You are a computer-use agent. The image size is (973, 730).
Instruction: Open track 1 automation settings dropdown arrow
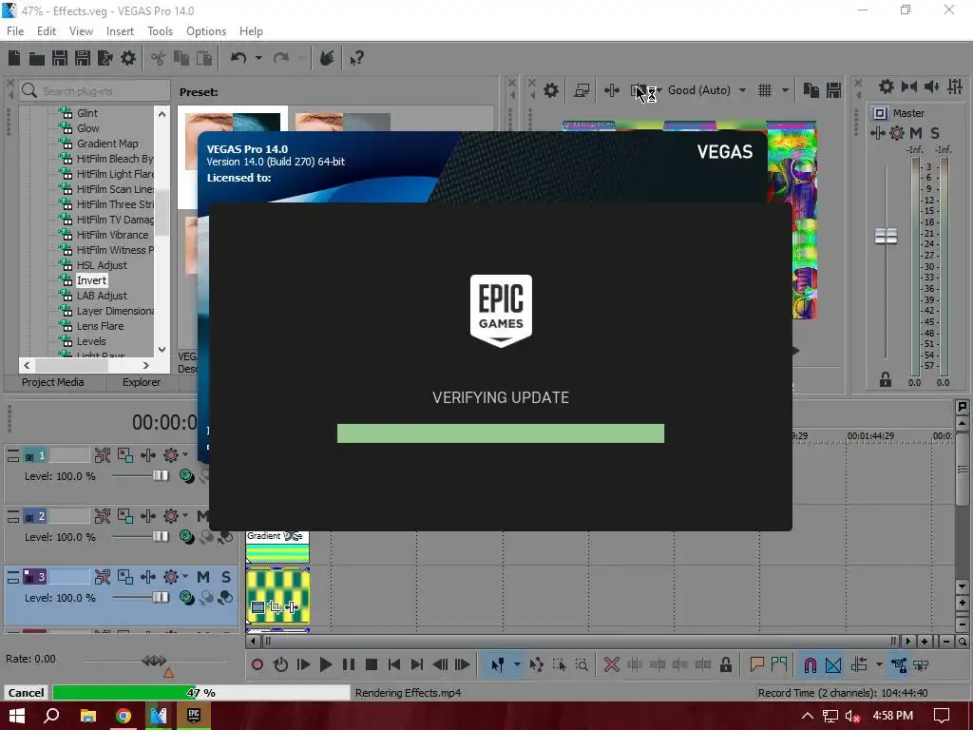(185, 455)
